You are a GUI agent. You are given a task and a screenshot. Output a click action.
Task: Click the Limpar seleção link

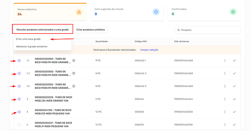149,50
